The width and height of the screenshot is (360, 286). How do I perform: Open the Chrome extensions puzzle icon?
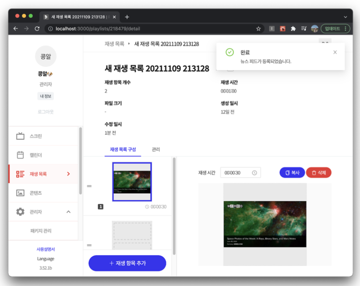[293, 29]
